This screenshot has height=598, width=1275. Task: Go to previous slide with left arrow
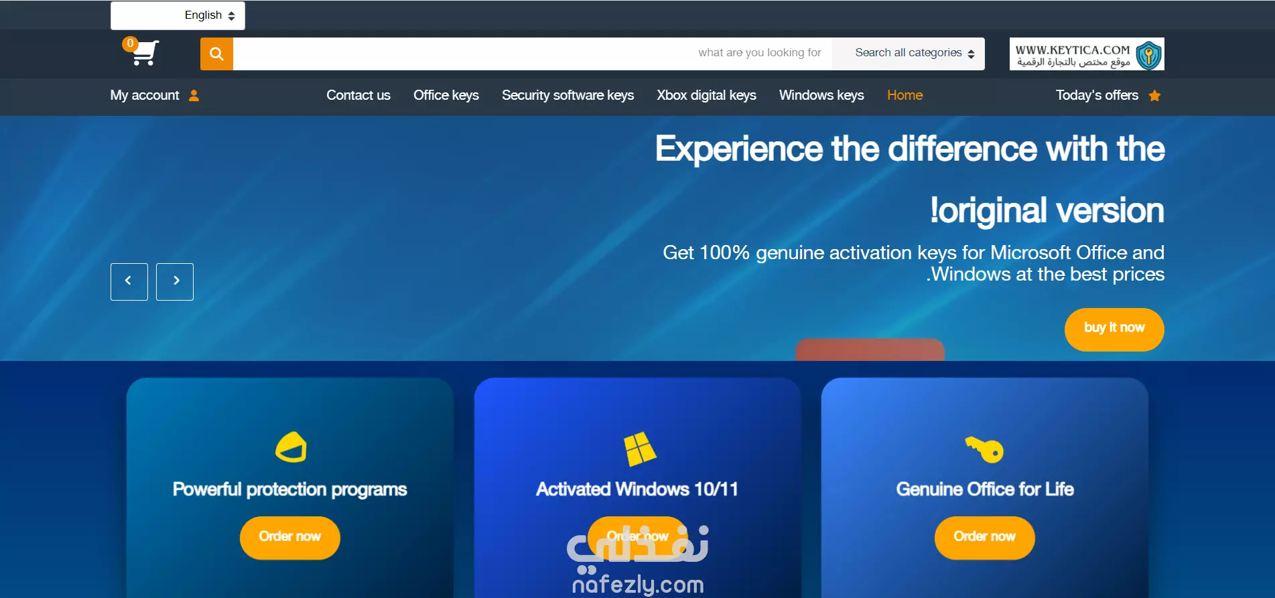pos(129,282)
